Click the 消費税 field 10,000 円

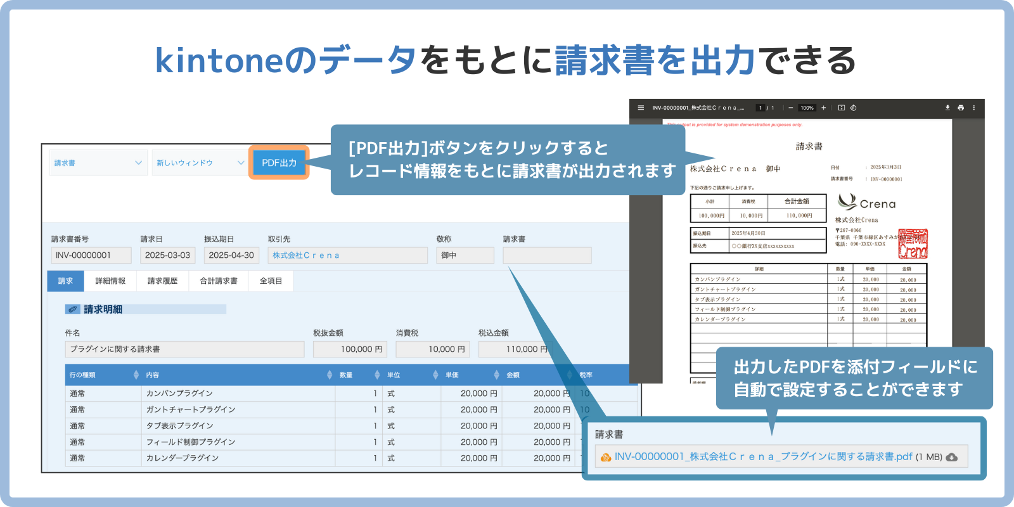click(433, 349)
